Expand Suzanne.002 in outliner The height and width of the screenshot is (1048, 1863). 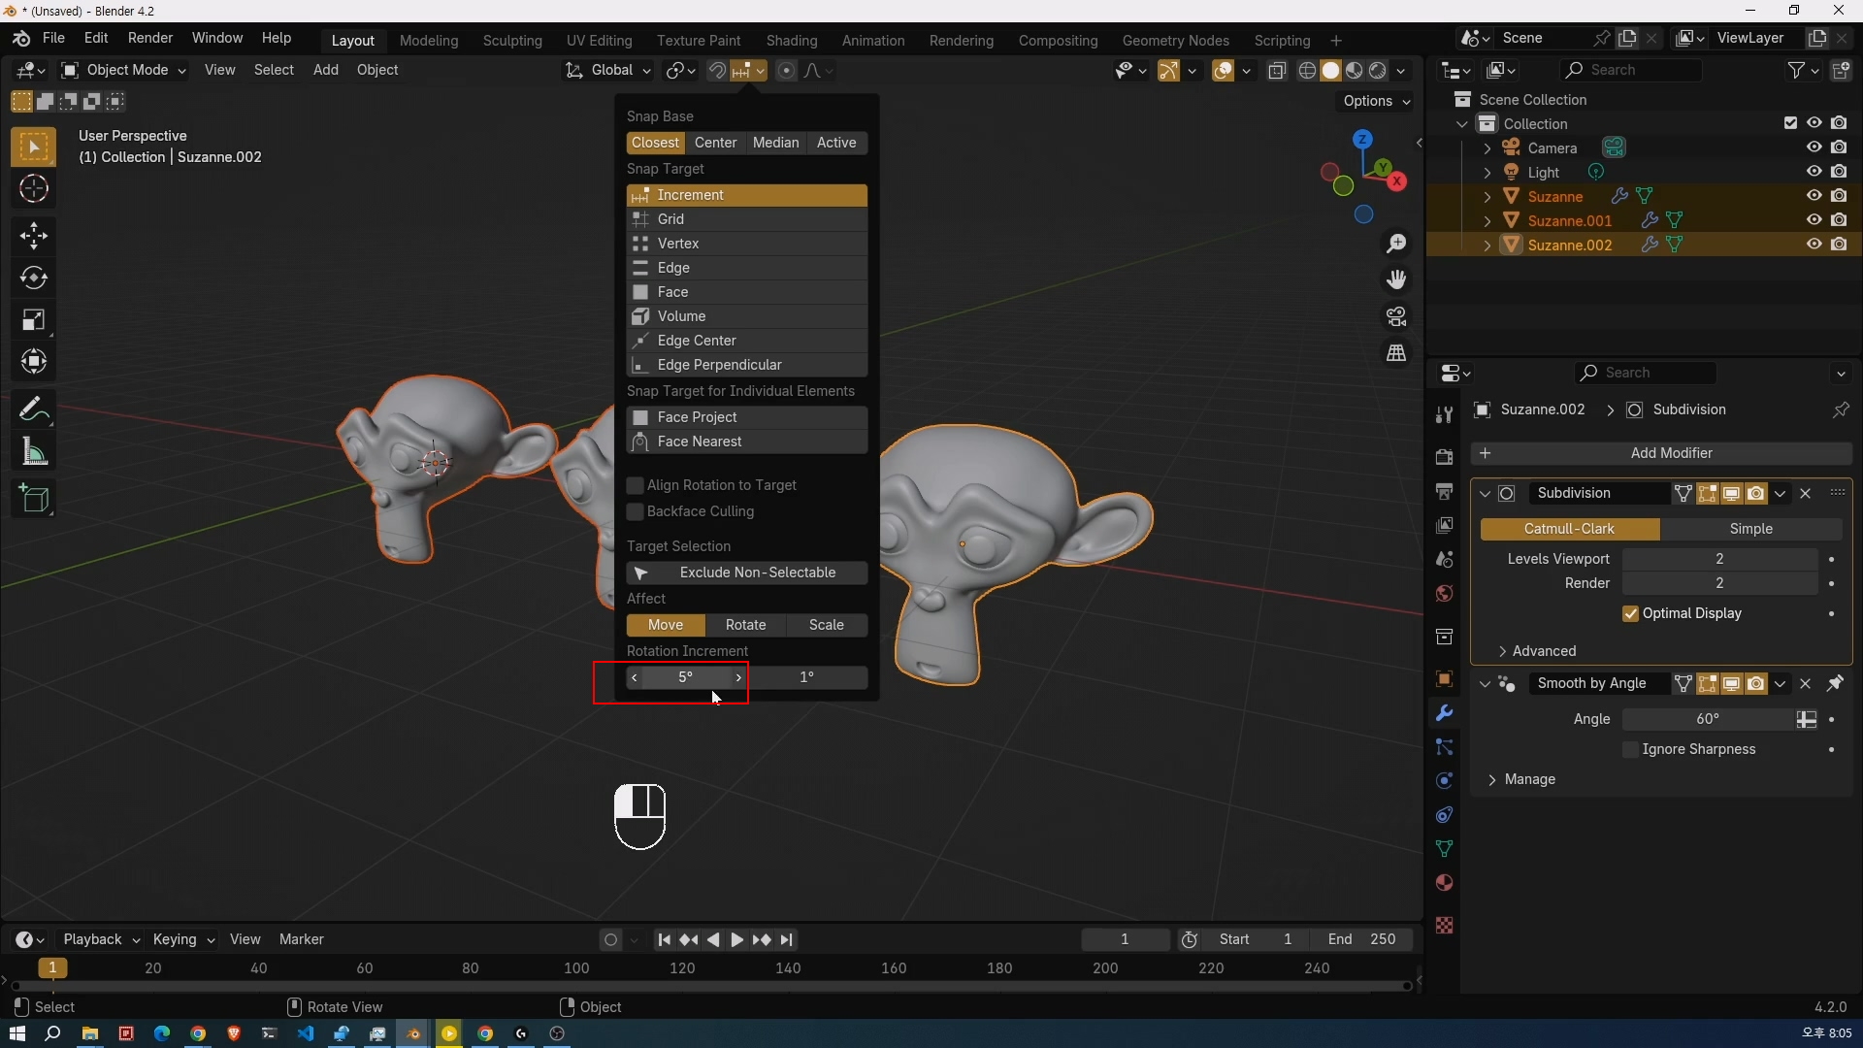click(x=1487, y=246)
